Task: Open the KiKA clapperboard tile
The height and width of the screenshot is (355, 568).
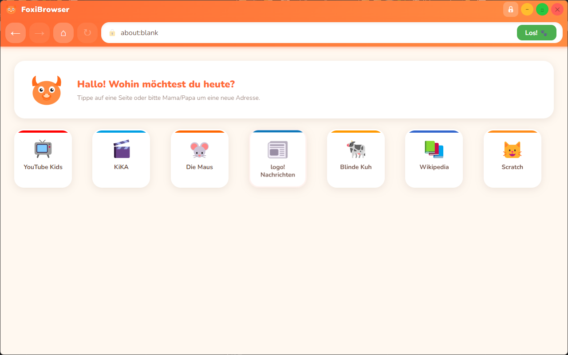Action: tap(121, 159)
